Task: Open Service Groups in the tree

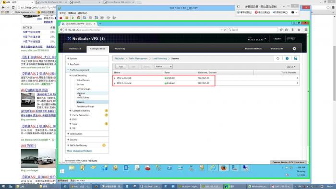Action: coord(84,89)
